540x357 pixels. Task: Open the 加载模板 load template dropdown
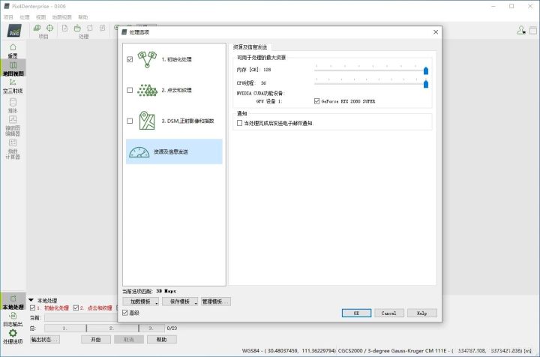click(x=140, y=301)
